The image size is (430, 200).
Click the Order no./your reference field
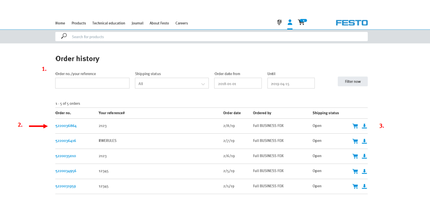[92, 83]
